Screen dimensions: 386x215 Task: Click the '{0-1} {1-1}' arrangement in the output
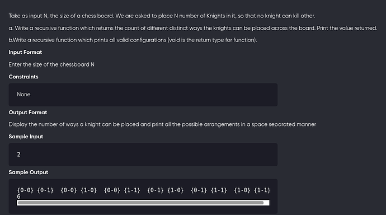click(209, 190)
